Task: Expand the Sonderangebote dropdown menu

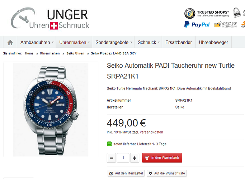Action: pyautogui.click(x=114, y=42)
